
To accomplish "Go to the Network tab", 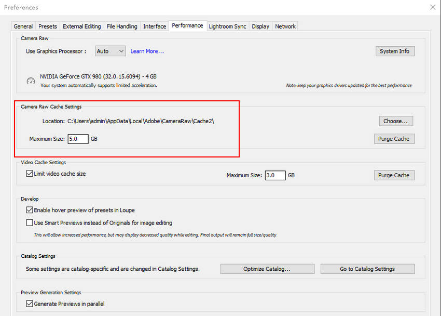I will click(285, 27).
